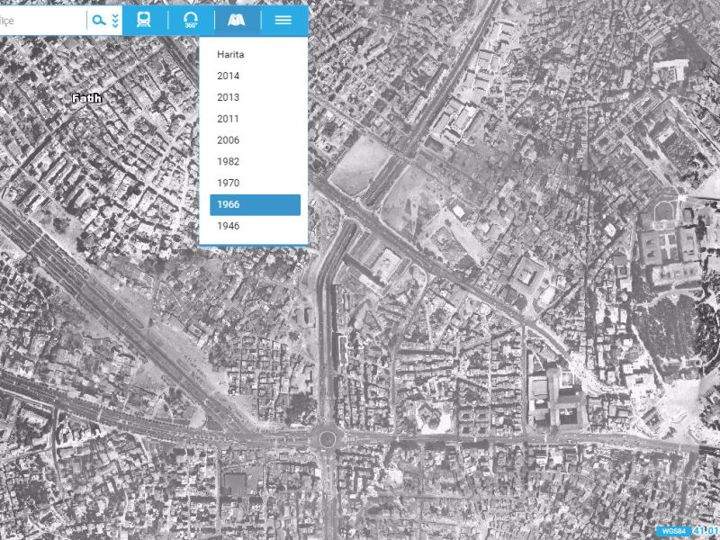Viewport: 720px width, 540px height.
Task: Click the Fatih district label
Action: click(x=86, y=98)
